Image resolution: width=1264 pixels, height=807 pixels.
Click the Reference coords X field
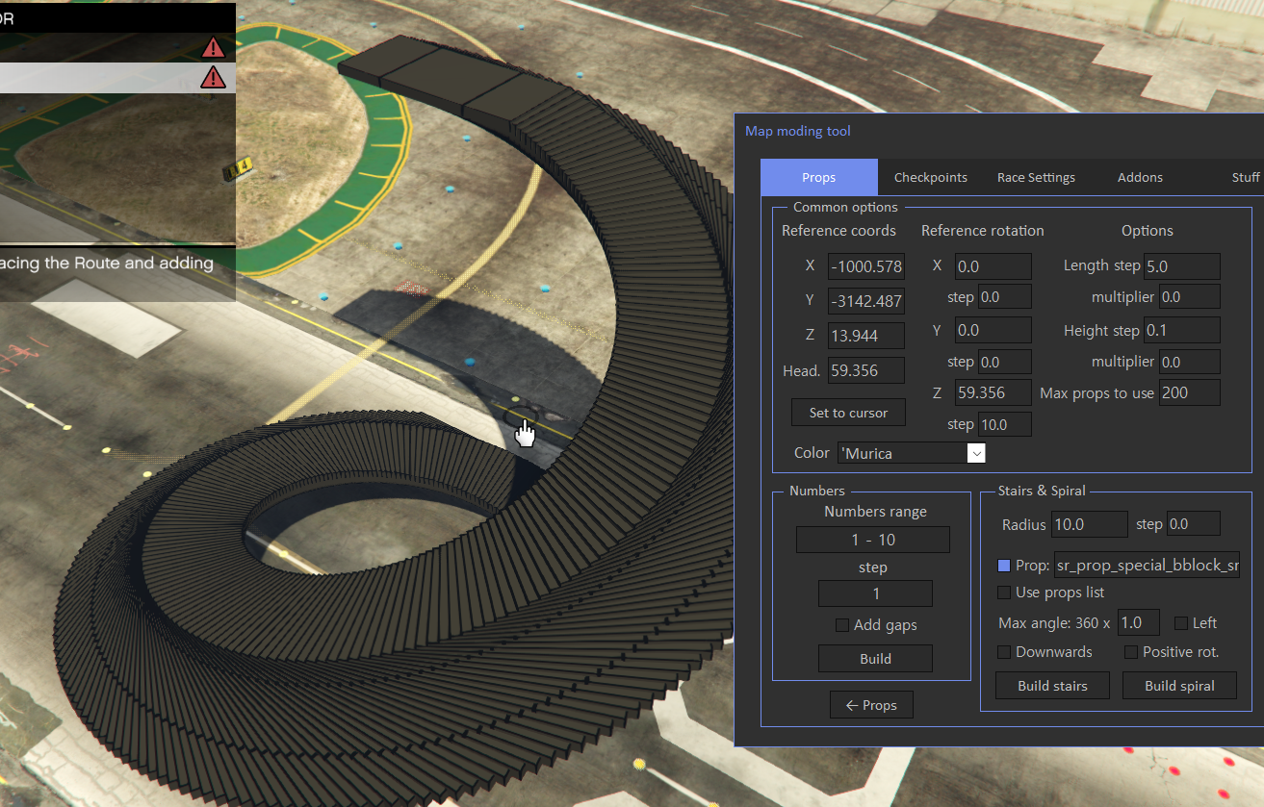[866, 266]
